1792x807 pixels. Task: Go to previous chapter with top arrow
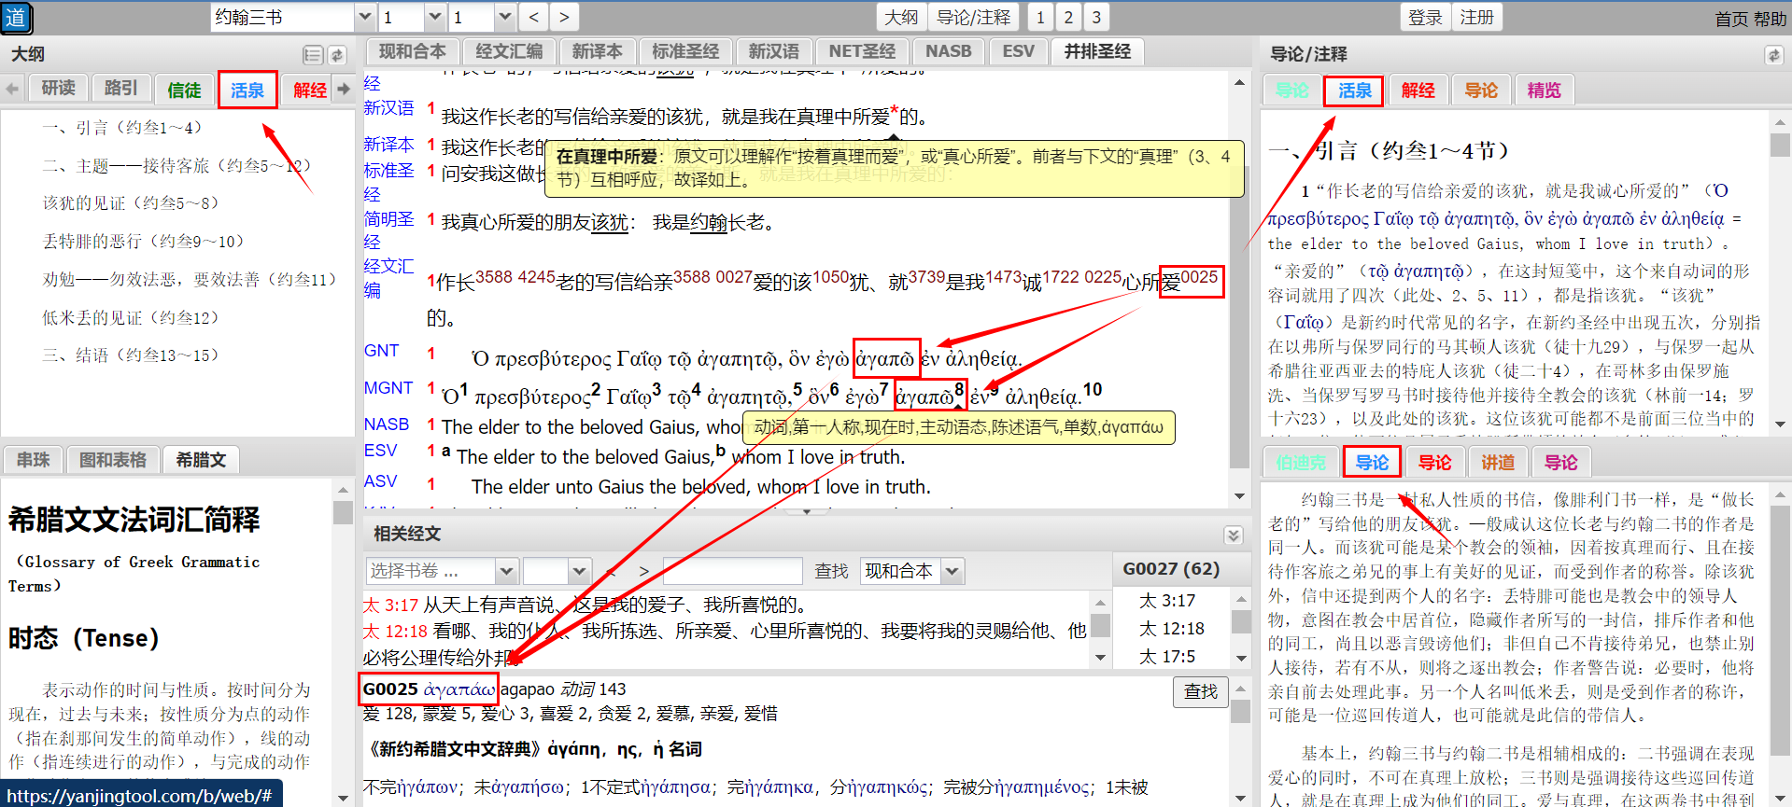[533, 17]
